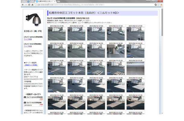View the 2015/06/12 16:00 snapshot
This screenshot has height=121, width=184.
coord(57,68)
